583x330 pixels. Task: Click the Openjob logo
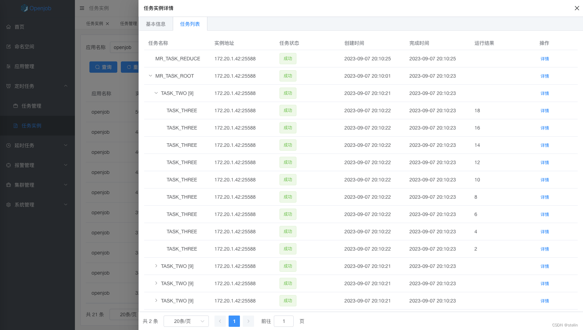36,8
